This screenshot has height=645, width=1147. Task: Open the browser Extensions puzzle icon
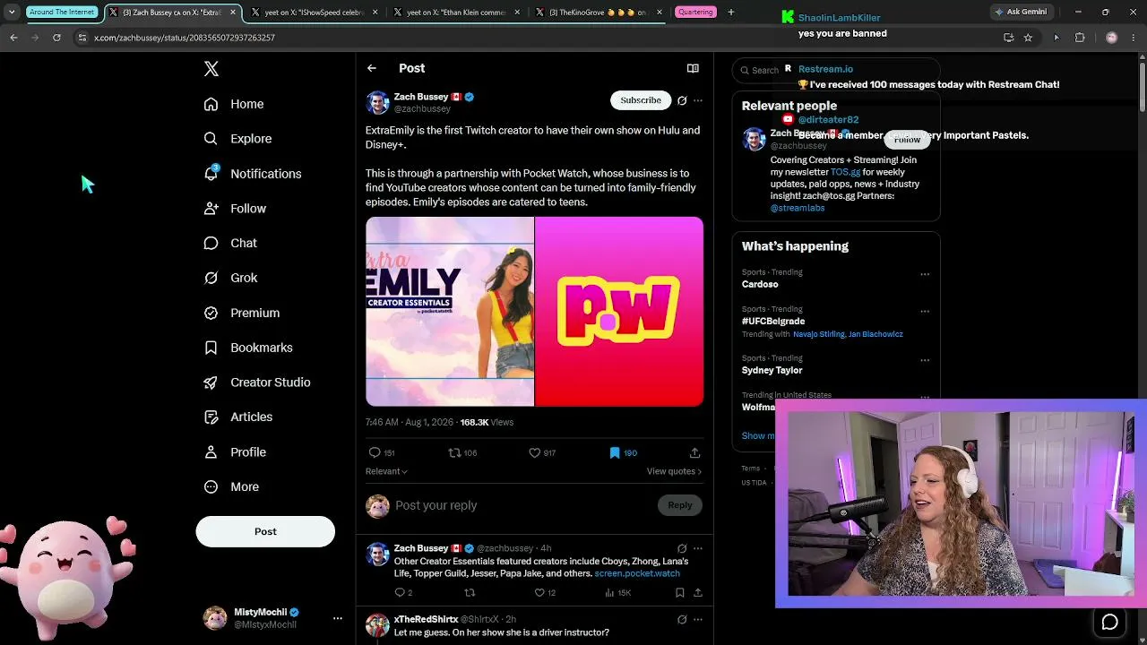coord(1080,38)
